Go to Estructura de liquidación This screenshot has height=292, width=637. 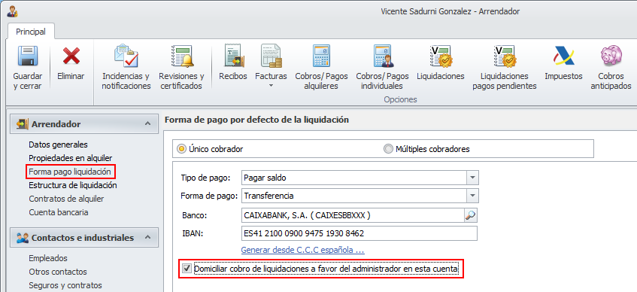pyautogui.click(x=73, y=185)
